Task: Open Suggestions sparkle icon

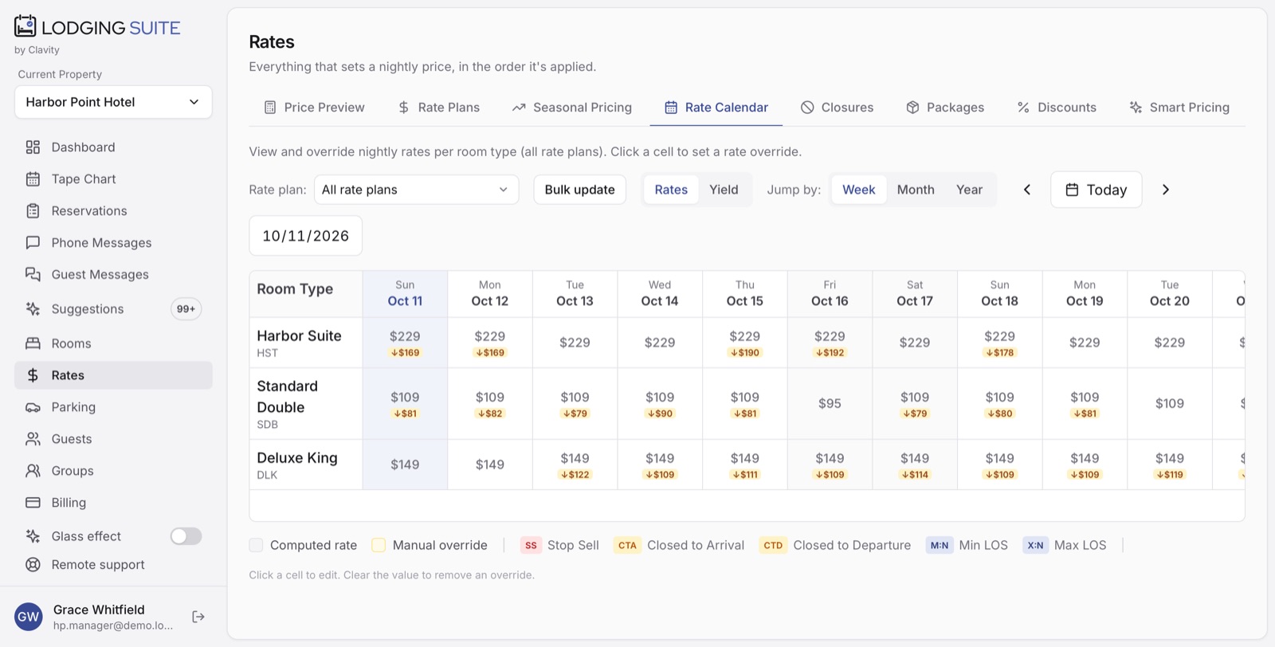Action: pyautogui.click(x=33, y=309)
